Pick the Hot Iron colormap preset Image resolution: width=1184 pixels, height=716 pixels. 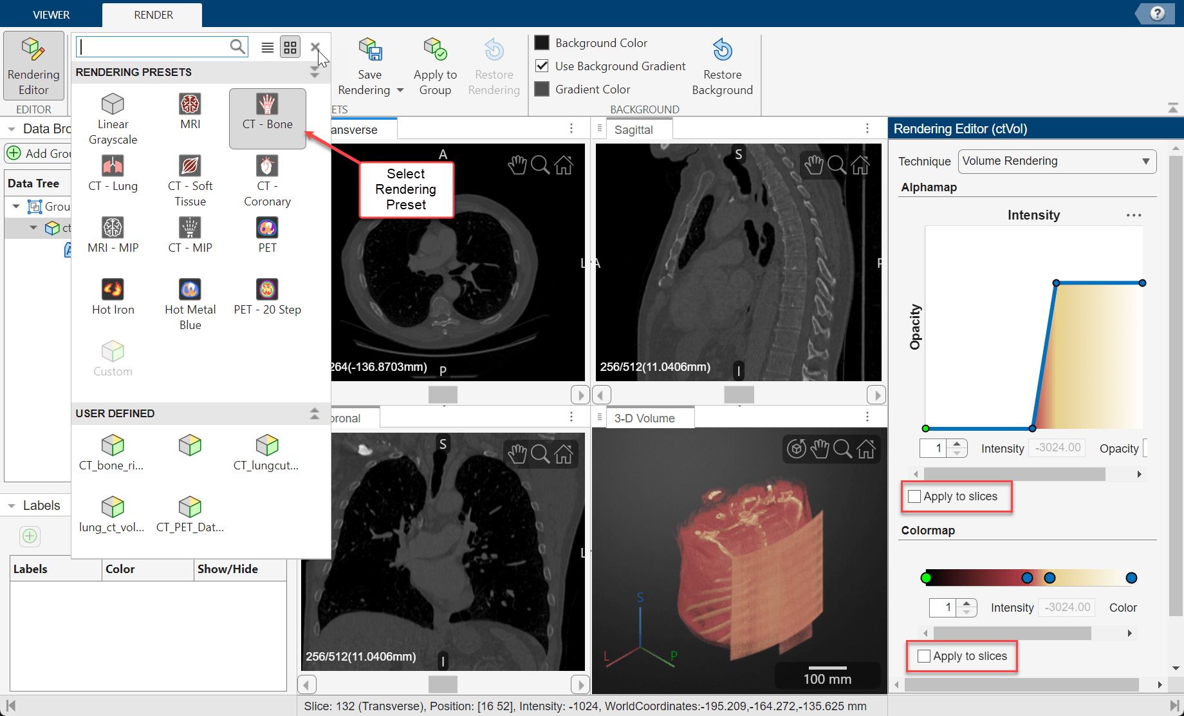(x=113, y=290)
